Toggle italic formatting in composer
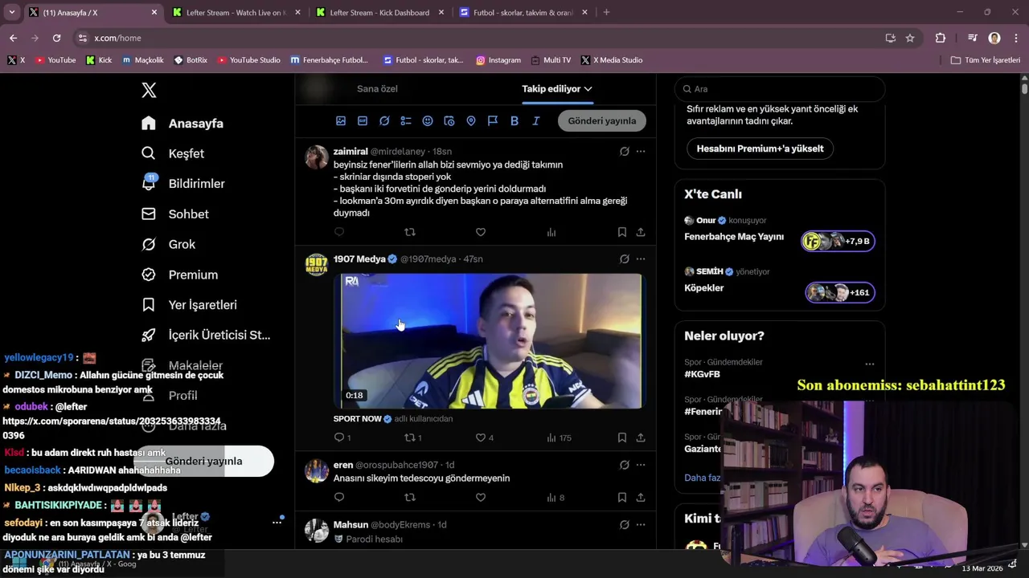This screenshot has height=578, width=1029. [536, 121]
